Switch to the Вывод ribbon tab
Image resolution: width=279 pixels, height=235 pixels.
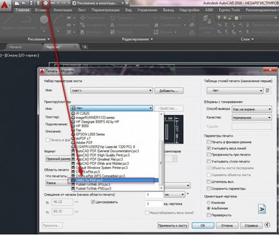point(168,10)
